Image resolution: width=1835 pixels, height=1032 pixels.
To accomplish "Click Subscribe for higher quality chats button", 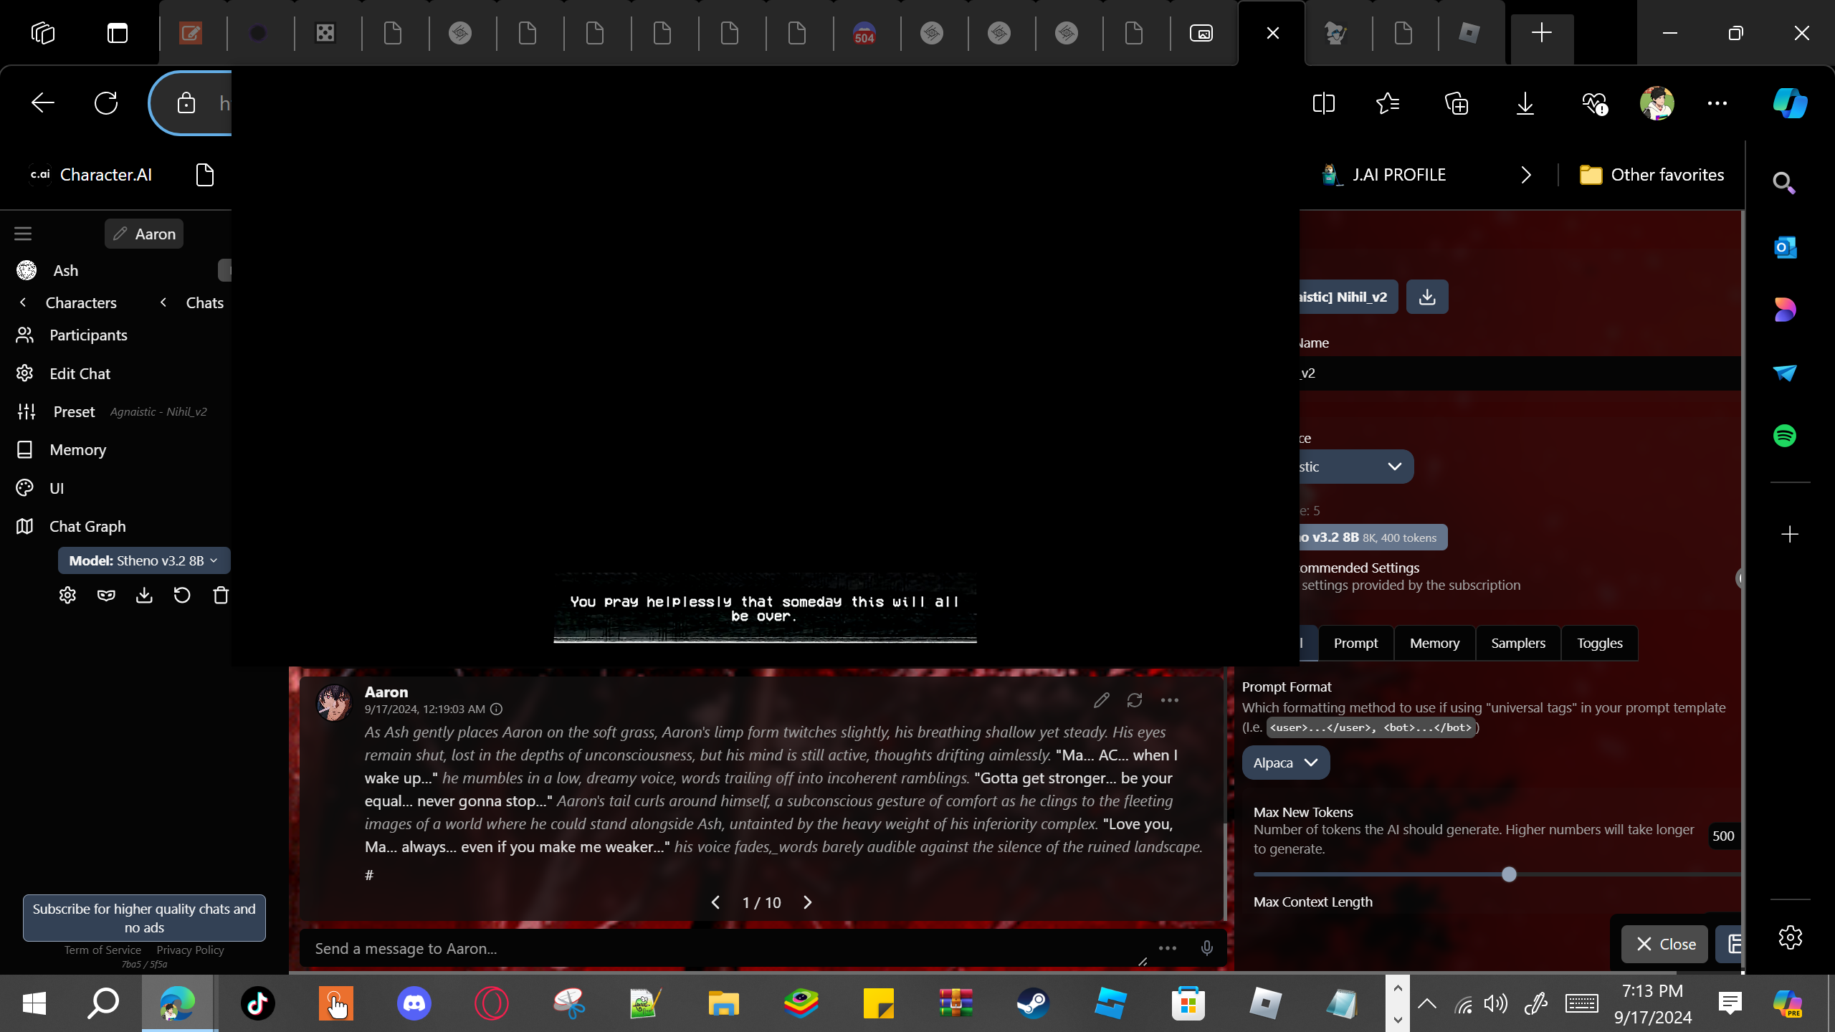I will pos(144,917).
